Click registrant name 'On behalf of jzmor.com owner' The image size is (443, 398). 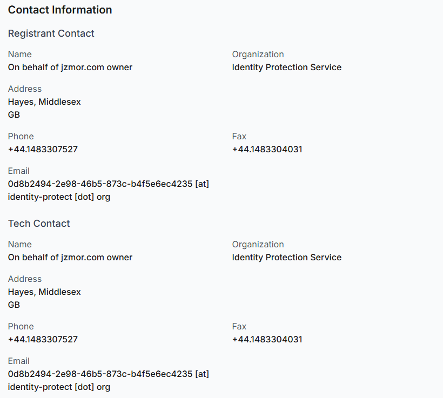point(70,67)
